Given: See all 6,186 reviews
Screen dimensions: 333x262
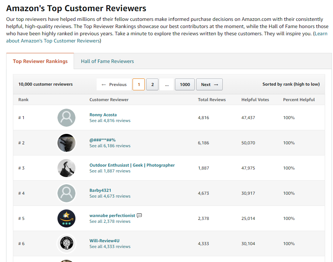Looking at the screenshot, I should point(110,146).
